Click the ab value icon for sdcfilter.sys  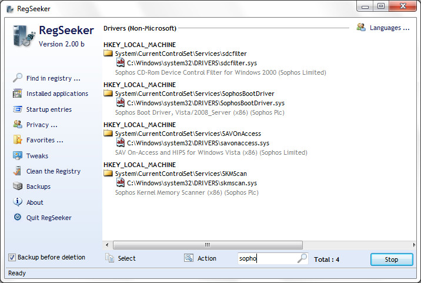(121, 62)
